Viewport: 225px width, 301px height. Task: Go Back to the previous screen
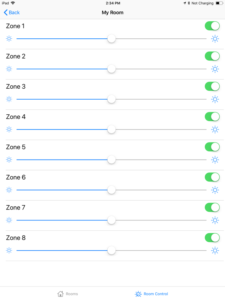point(12,13)
